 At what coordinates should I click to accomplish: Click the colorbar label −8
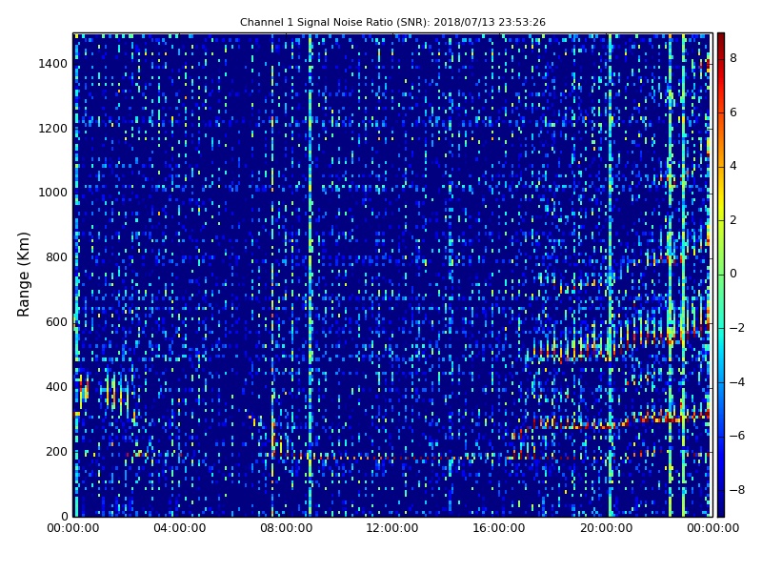737,490
